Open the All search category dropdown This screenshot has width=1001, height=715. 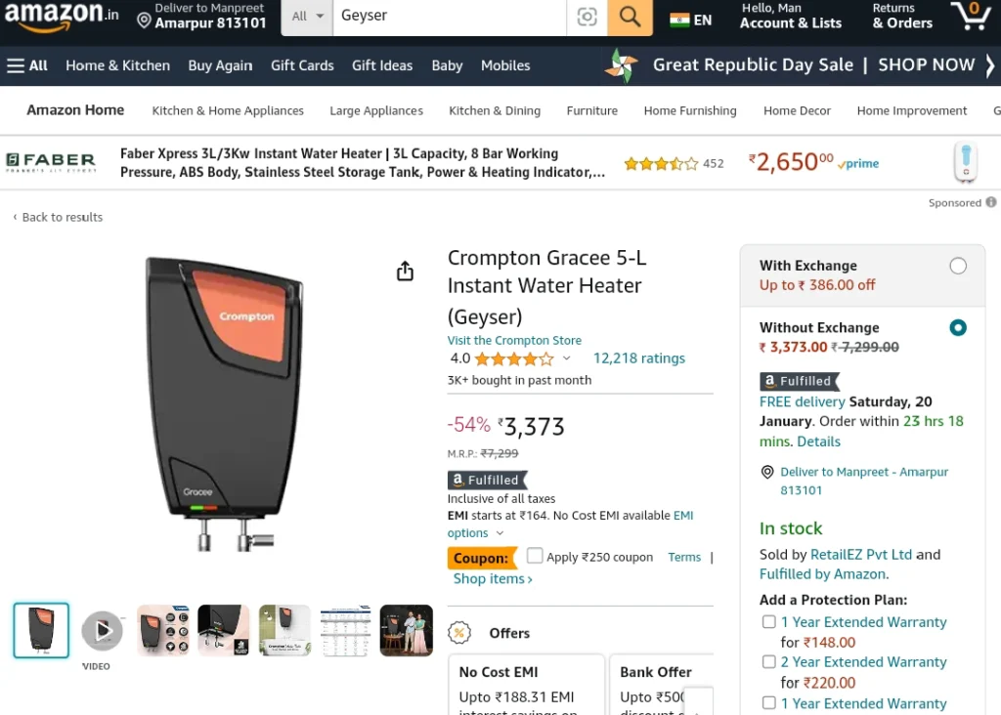(307, 17)
